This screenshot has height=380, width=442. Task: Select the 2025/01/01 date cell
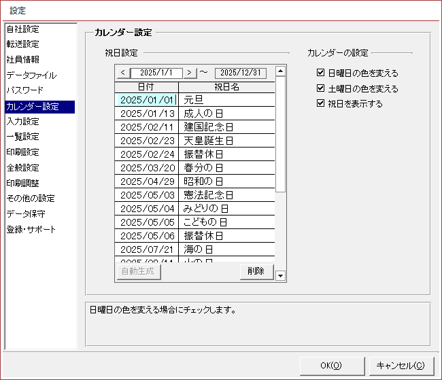(x=146, y=99)
